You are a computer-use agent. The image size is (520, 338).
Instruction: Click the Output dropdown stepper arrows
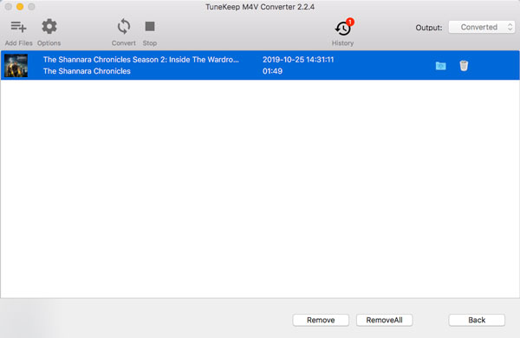pyautogui.click(x=510, y=27)
